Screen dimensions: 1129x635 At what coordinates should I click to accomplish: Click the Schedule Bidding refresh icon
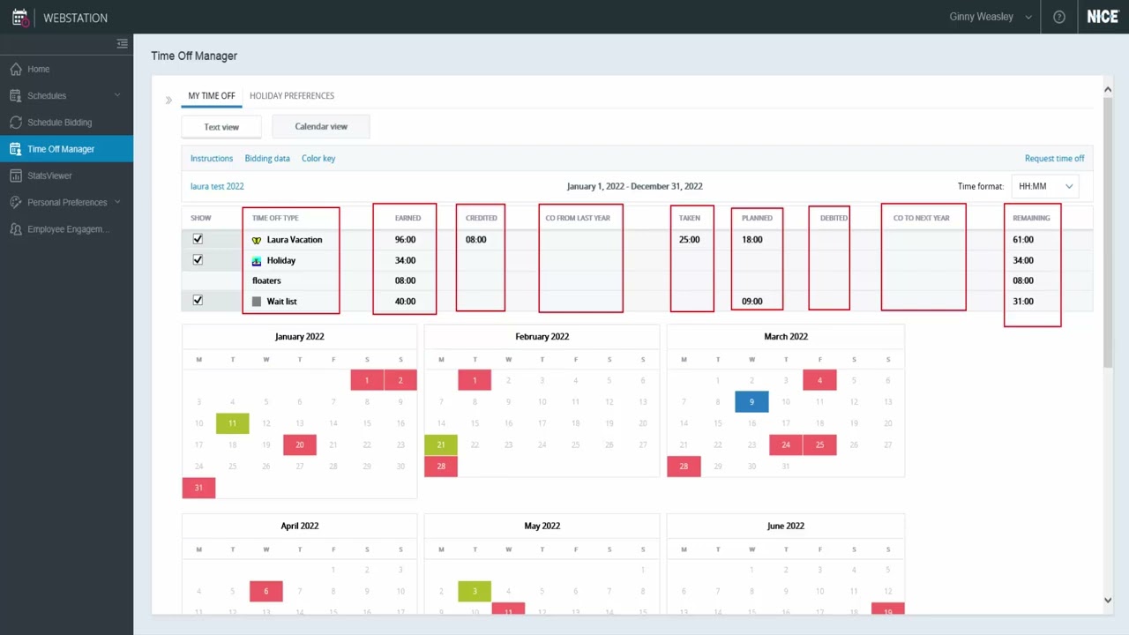point(16,123)
